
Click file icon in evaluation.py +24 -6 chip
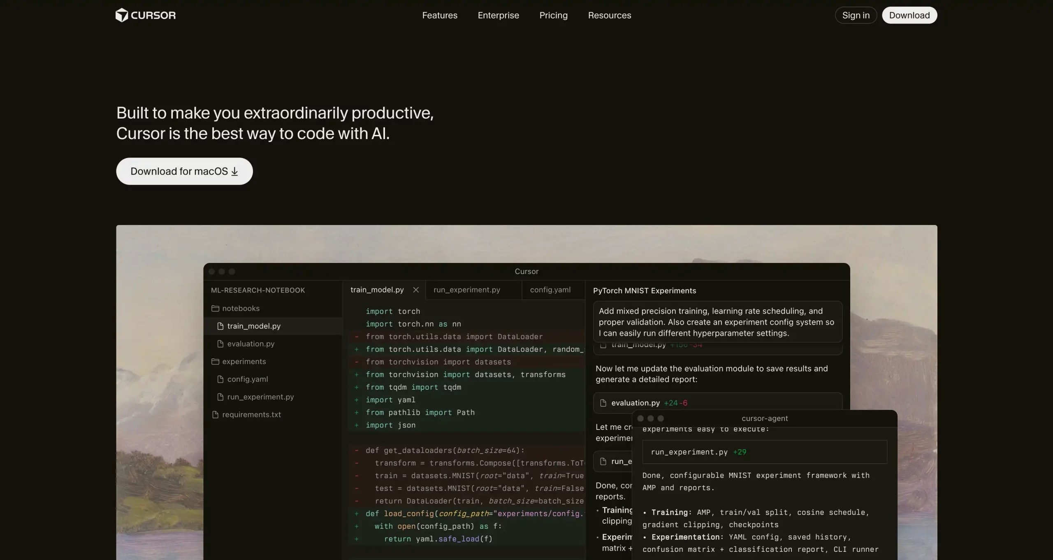pos(603,403)
